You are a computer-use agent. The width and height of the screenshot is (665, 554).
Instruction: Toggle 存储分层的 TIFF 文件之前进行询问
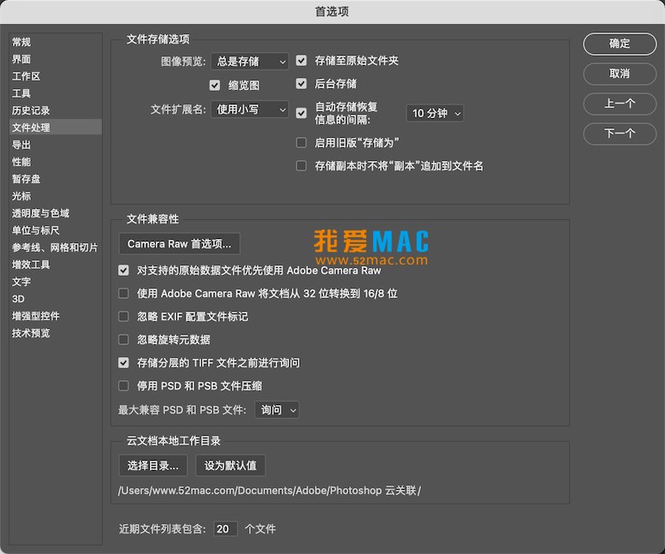123,363
